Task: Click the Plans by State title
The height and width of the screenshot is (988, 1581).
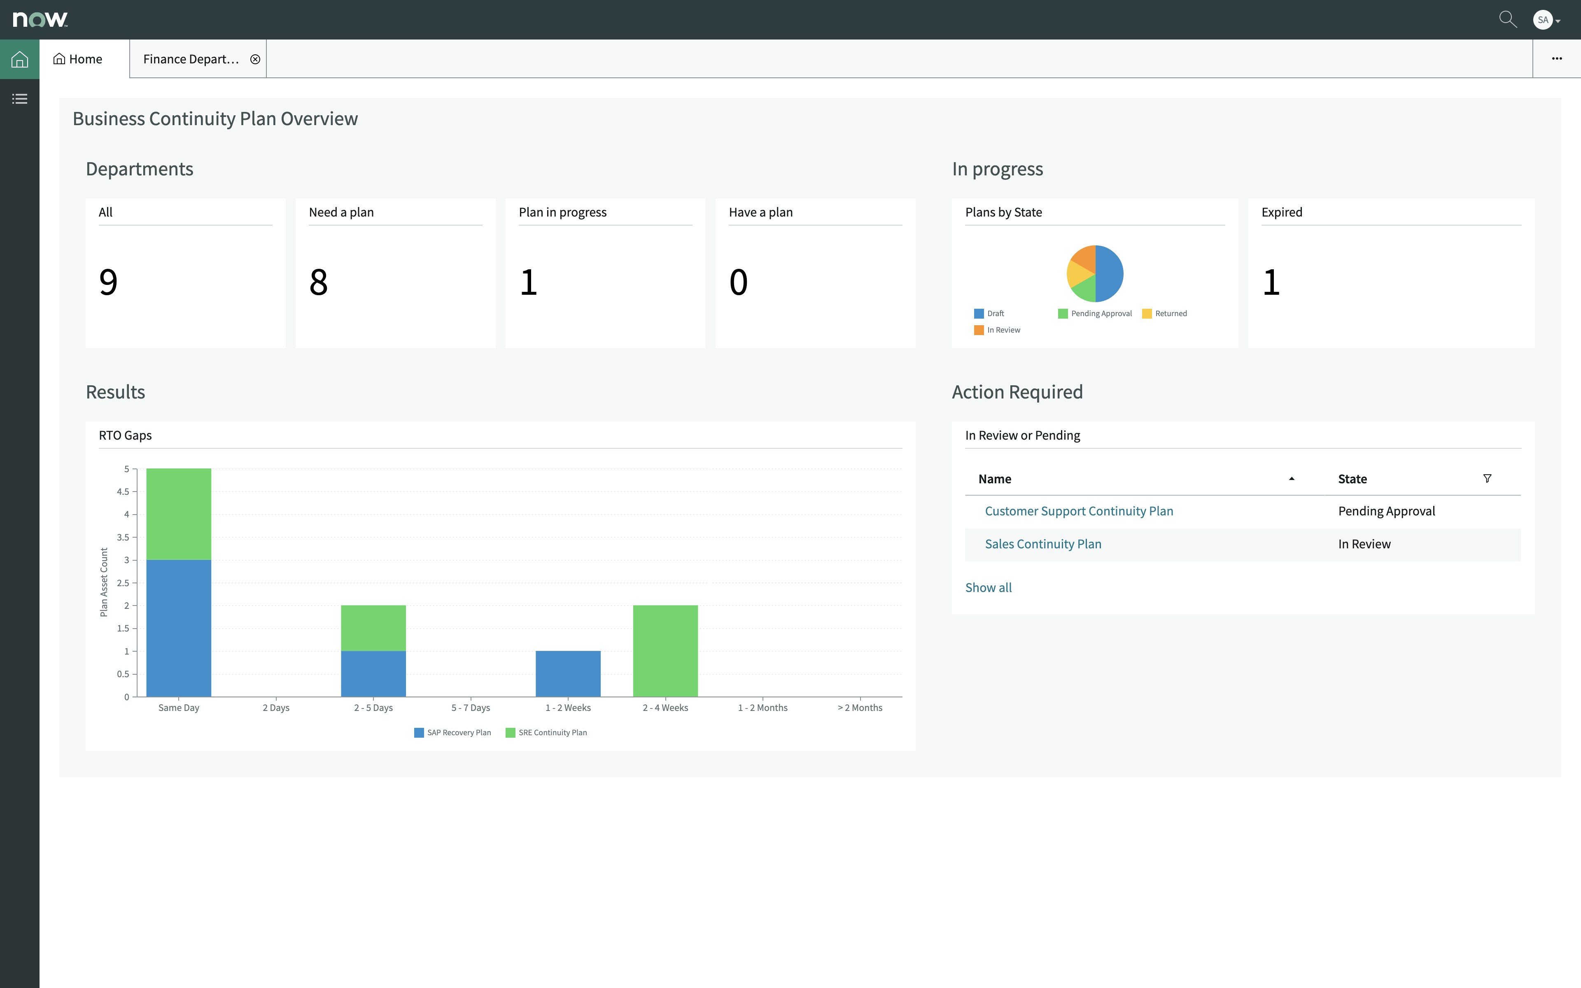Action: (1003, 212)
